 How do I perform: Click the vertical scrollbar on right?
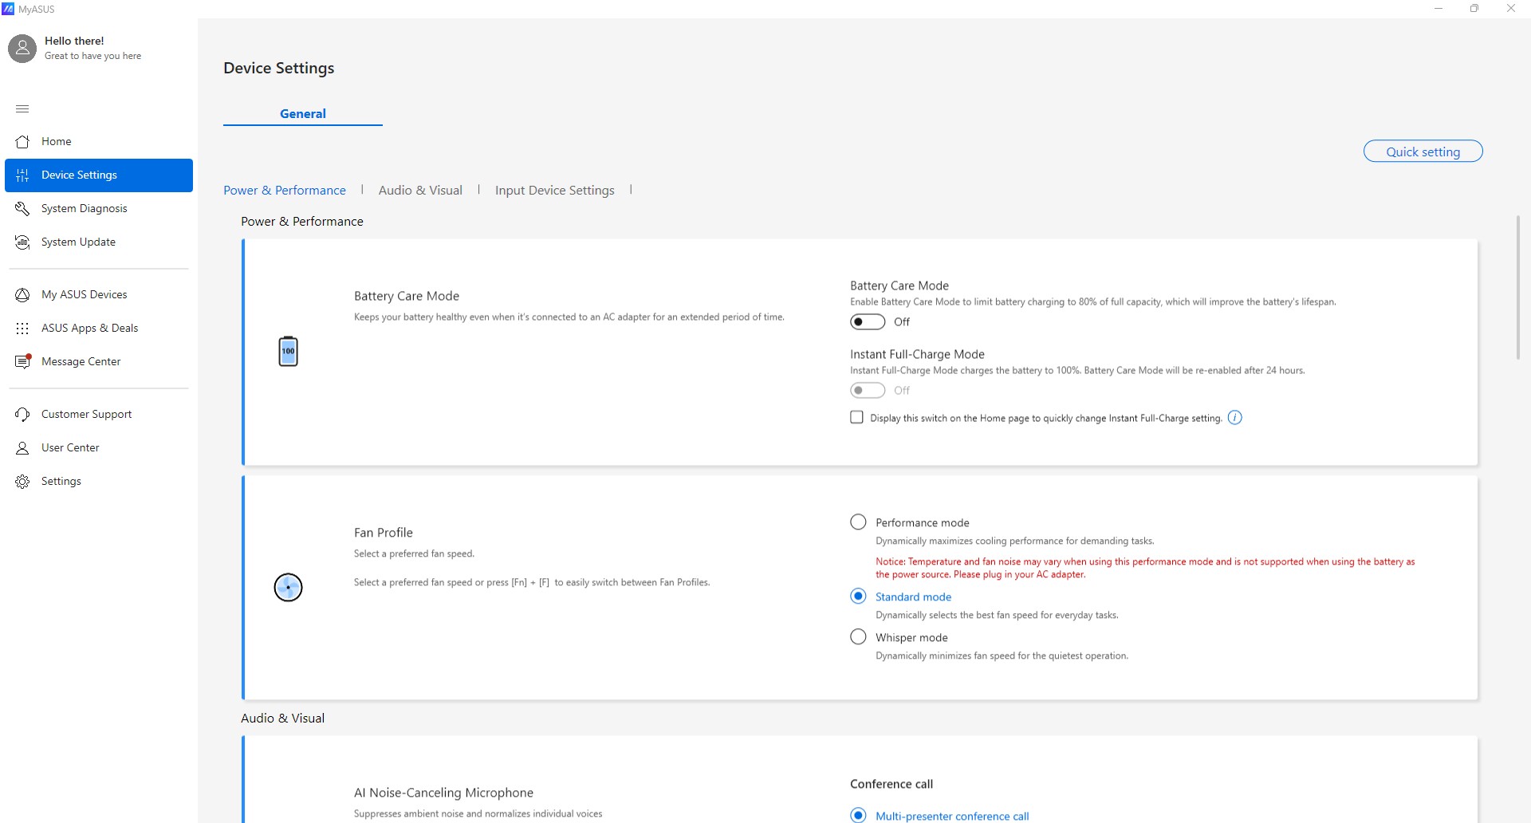(x=1517, y=287)
